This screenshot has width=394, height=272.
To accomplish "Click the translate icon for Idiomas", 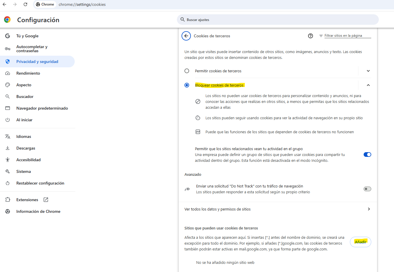I will pos(8,136).
